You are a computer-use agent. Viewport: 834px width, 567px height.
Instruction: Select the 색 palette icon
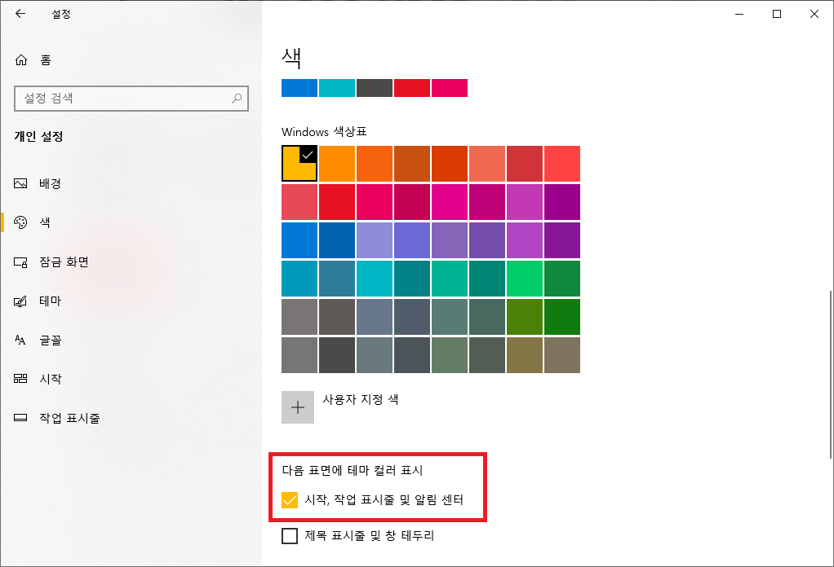(x=20, y=222)
